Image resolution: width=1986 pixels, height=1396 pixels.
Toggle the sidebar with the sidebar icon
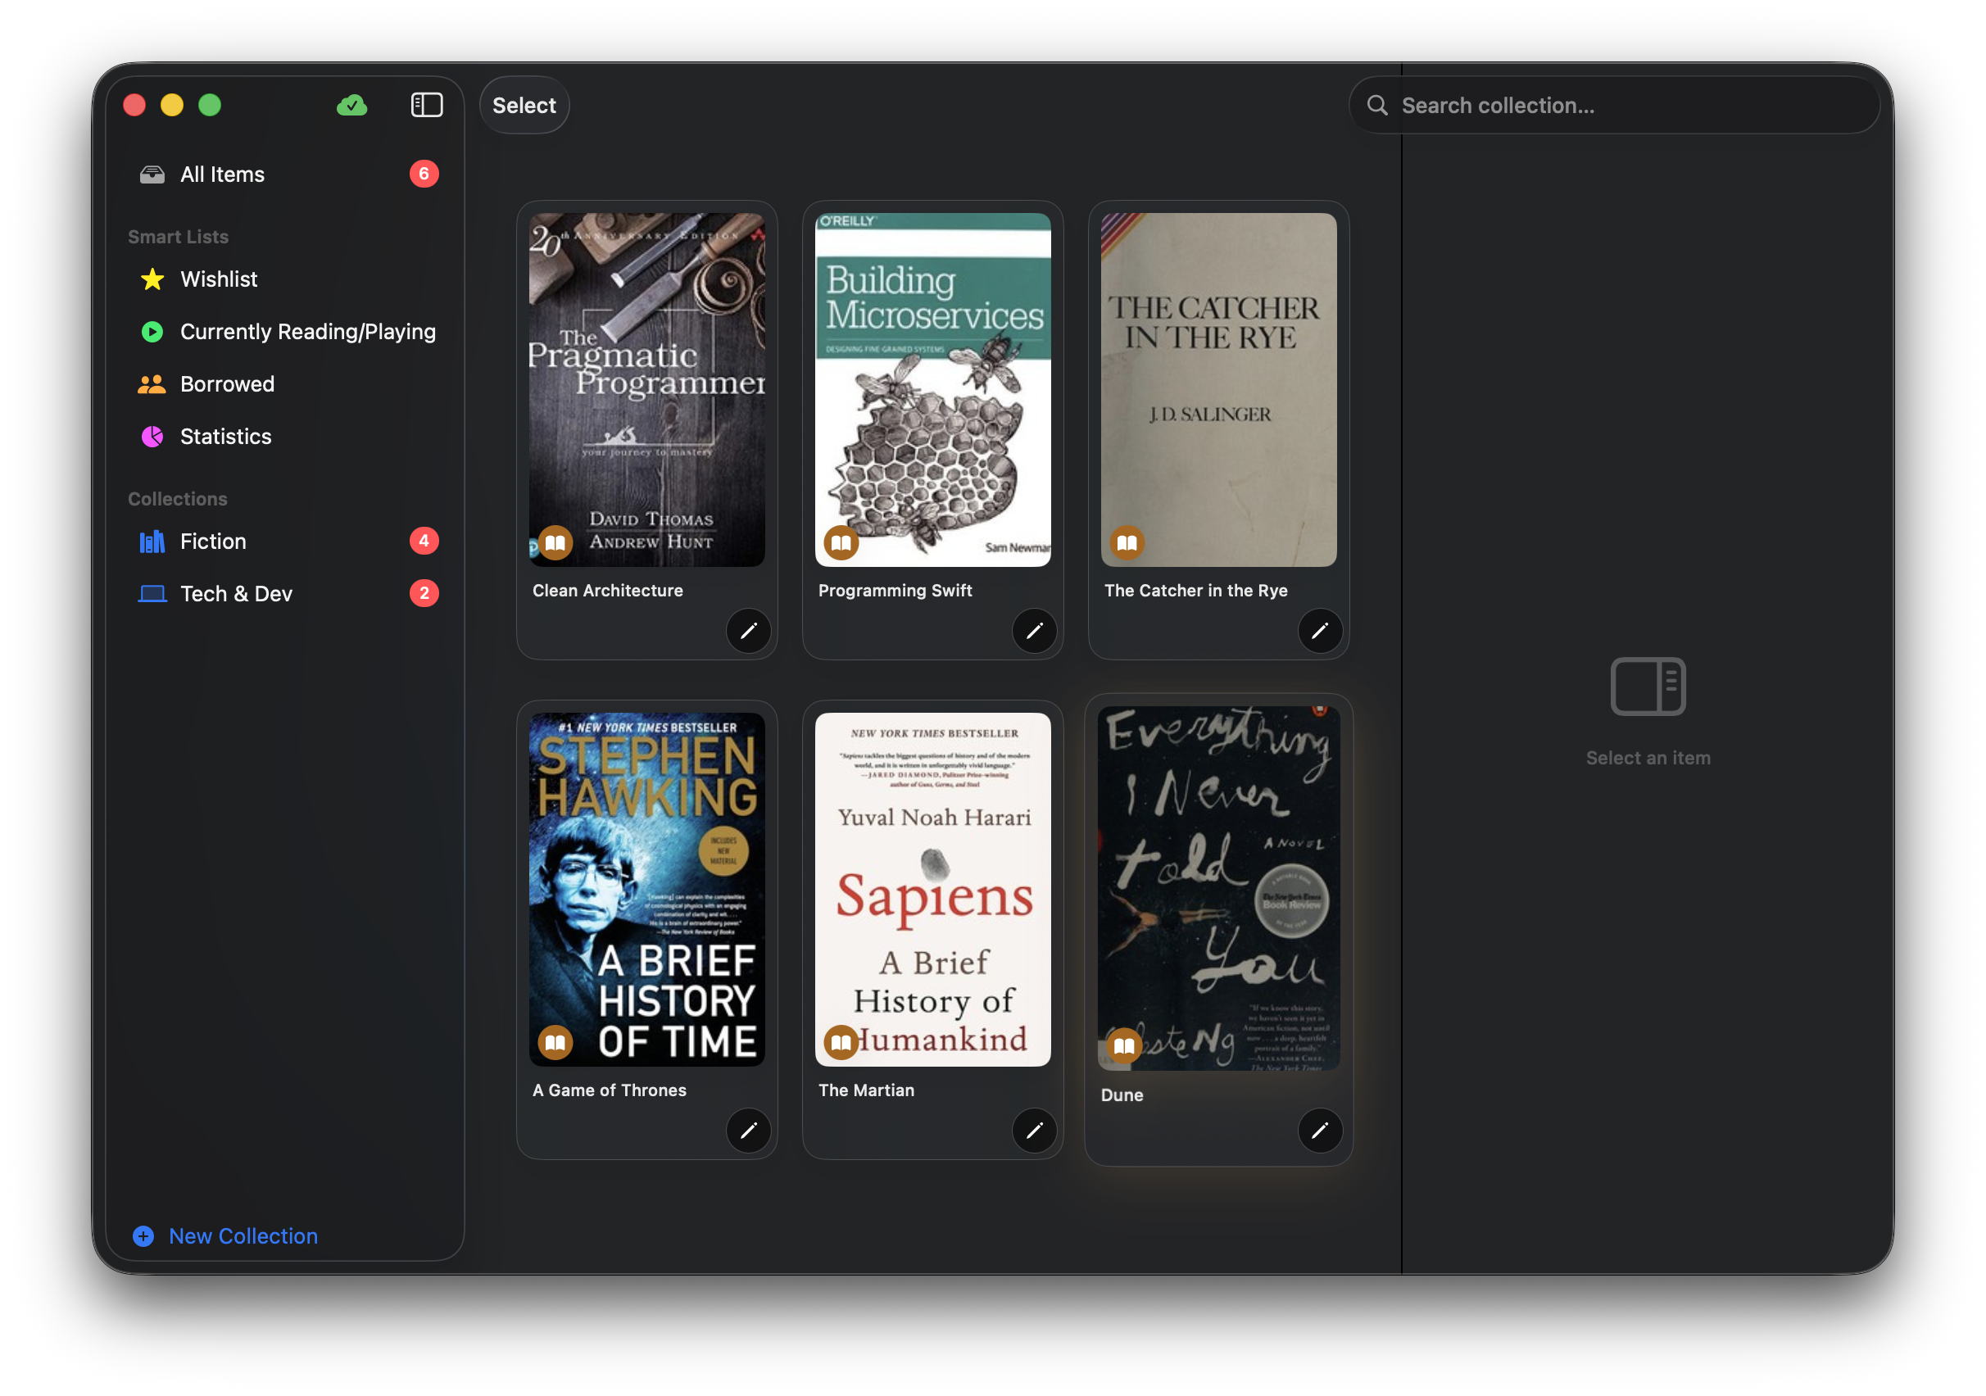(x=426, y=106)
